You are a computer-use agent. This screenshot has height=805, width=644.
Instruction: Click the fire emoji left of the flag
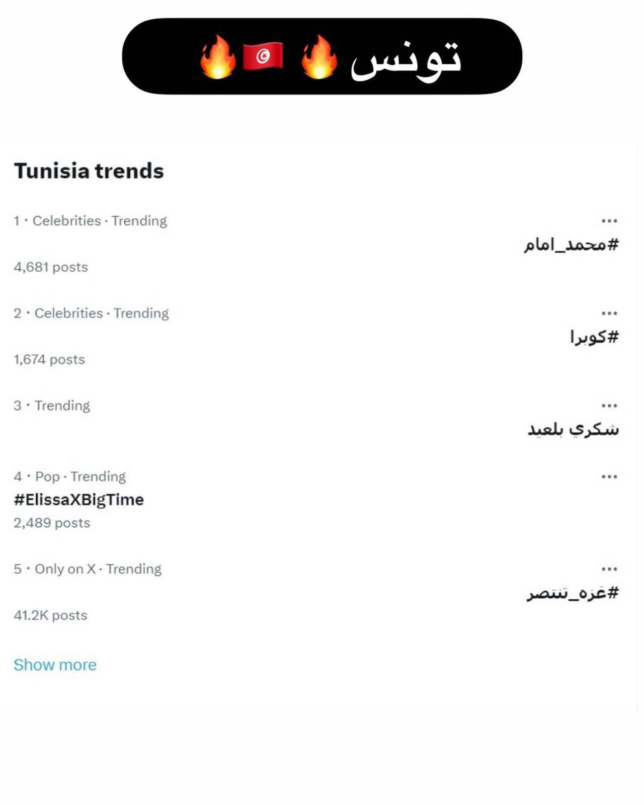click(217, 56)
